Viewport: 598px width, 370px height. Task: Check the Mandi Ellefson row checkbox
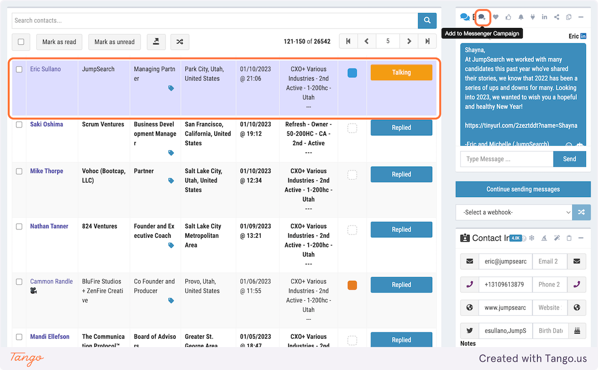(x=19, y=337)
